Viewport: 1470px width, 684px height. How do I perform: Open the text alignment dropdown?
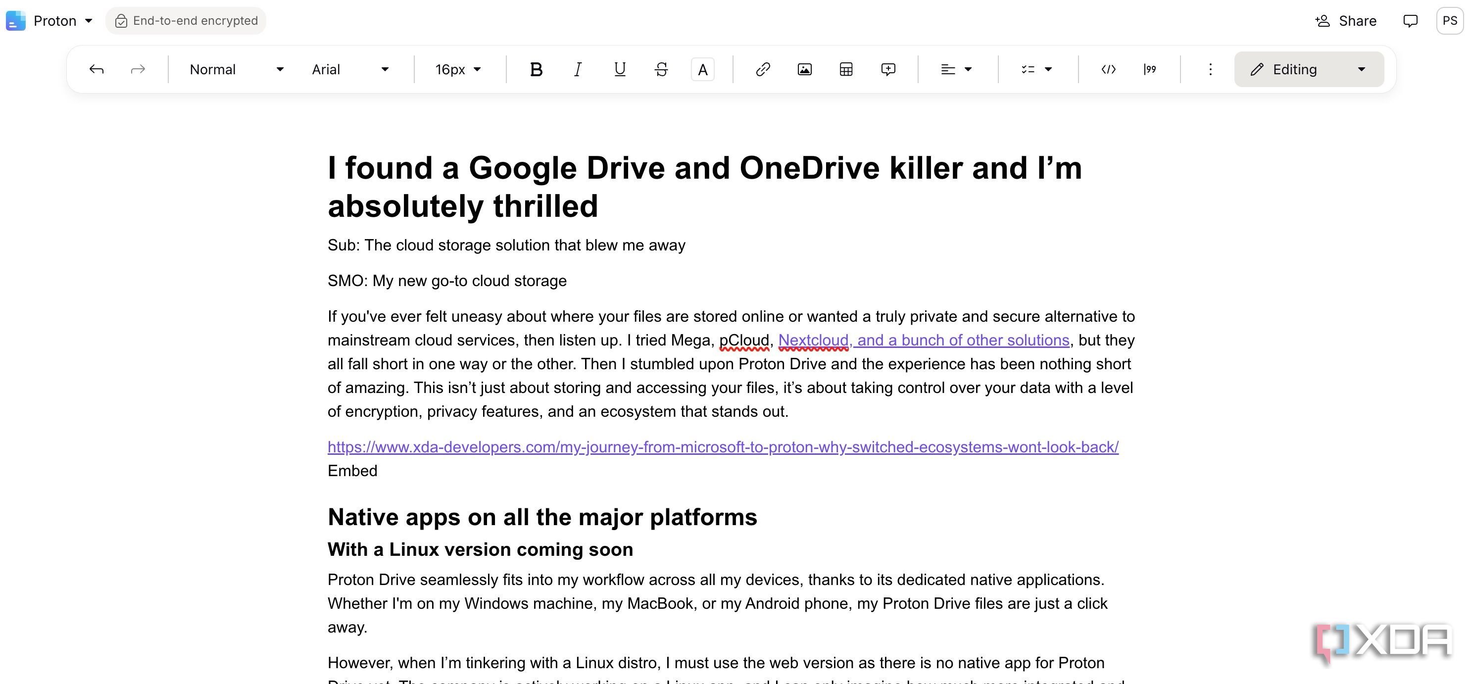tap(956, 70)
